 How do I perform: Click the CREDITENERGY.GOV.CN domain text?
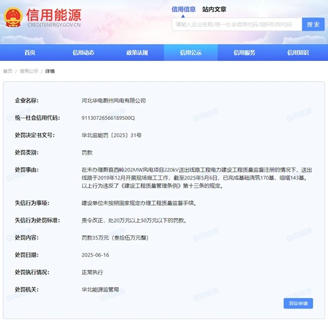coord(54,25)
